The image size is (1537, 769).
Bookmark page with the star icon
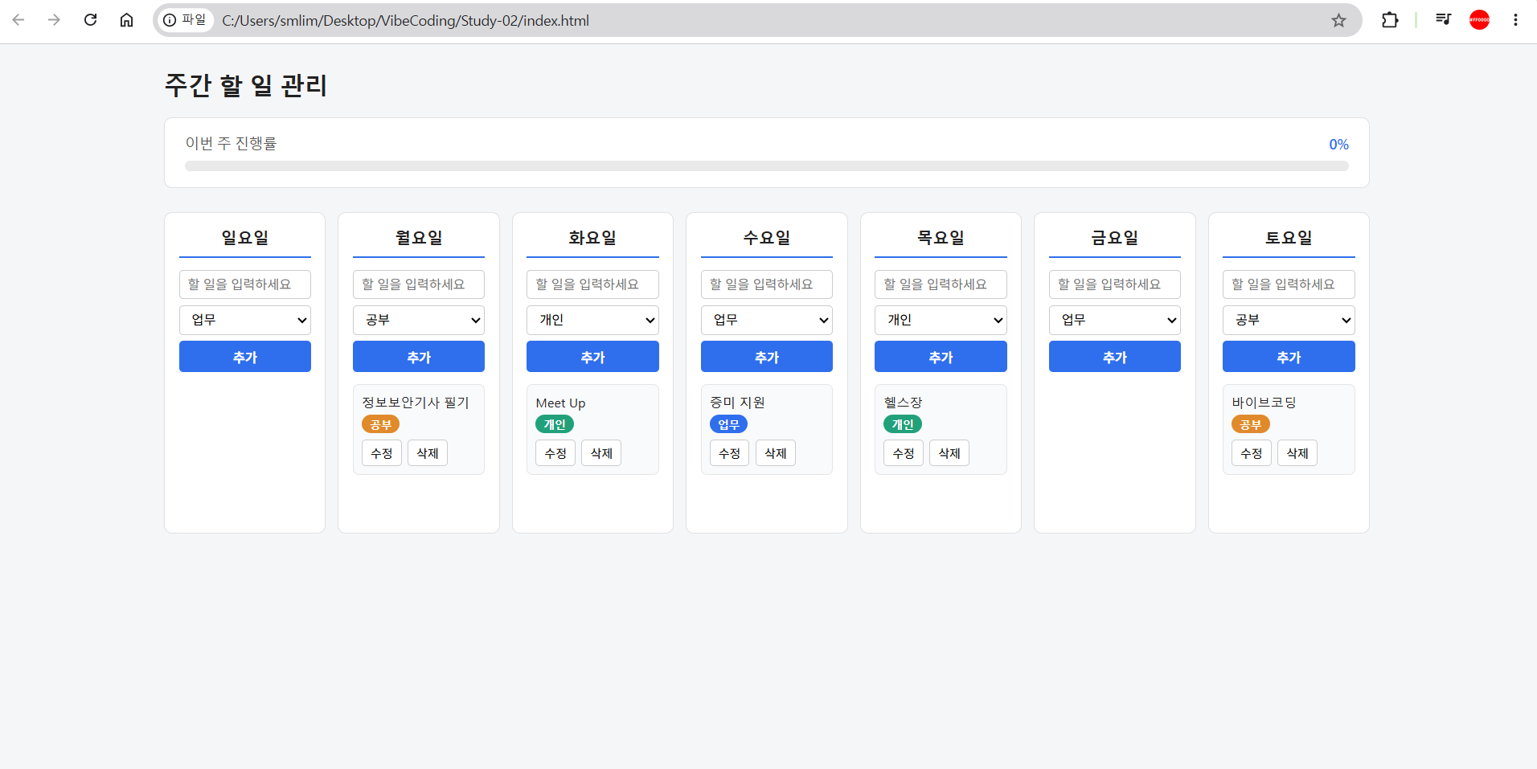click(x=1338, y=20)
